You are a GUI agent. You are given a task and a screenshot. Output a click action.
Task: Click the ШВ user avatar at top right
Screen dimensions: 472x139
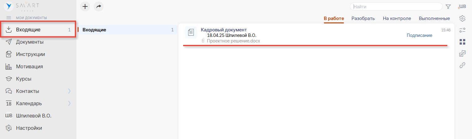click(462, 6)
